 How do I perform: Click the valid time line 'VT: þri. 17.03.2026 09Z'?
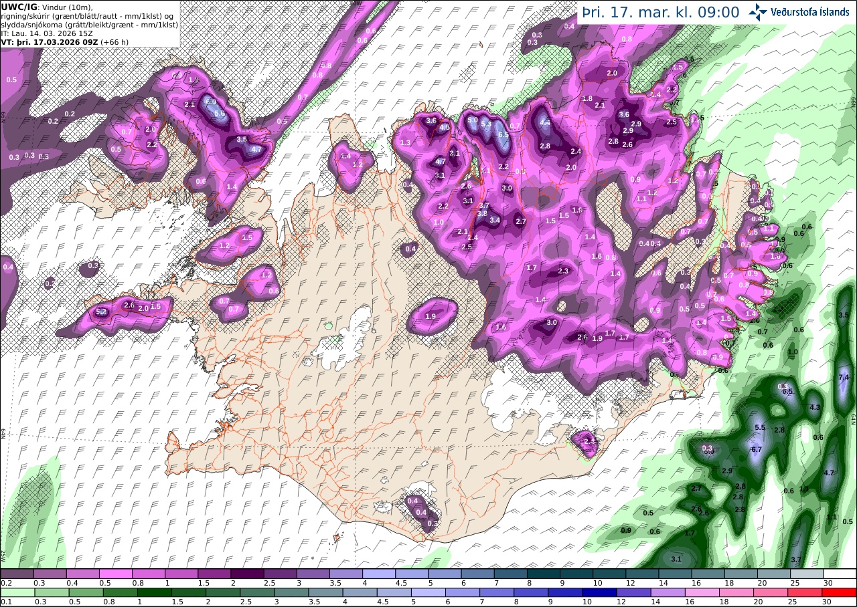49,41
